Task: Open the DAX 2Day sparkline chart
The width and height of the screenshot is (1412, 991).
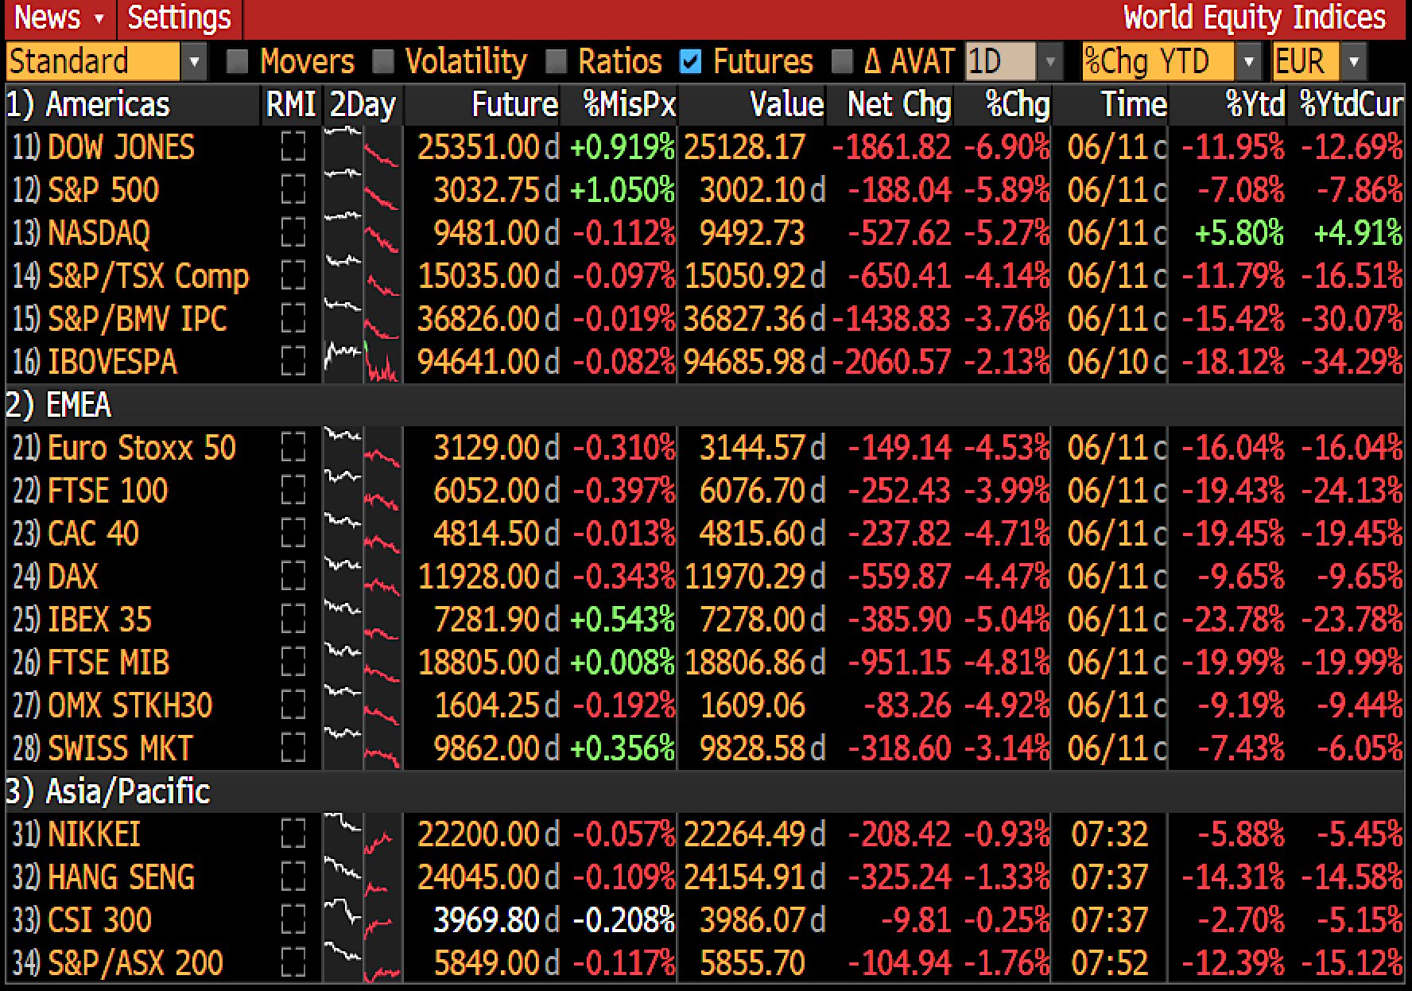Action: [x=363, y=577]
